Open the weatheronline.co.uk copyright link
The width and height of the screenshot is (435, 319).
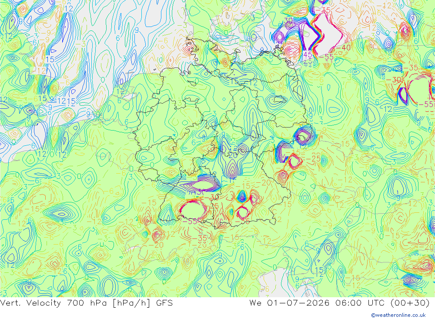[398, 315]
